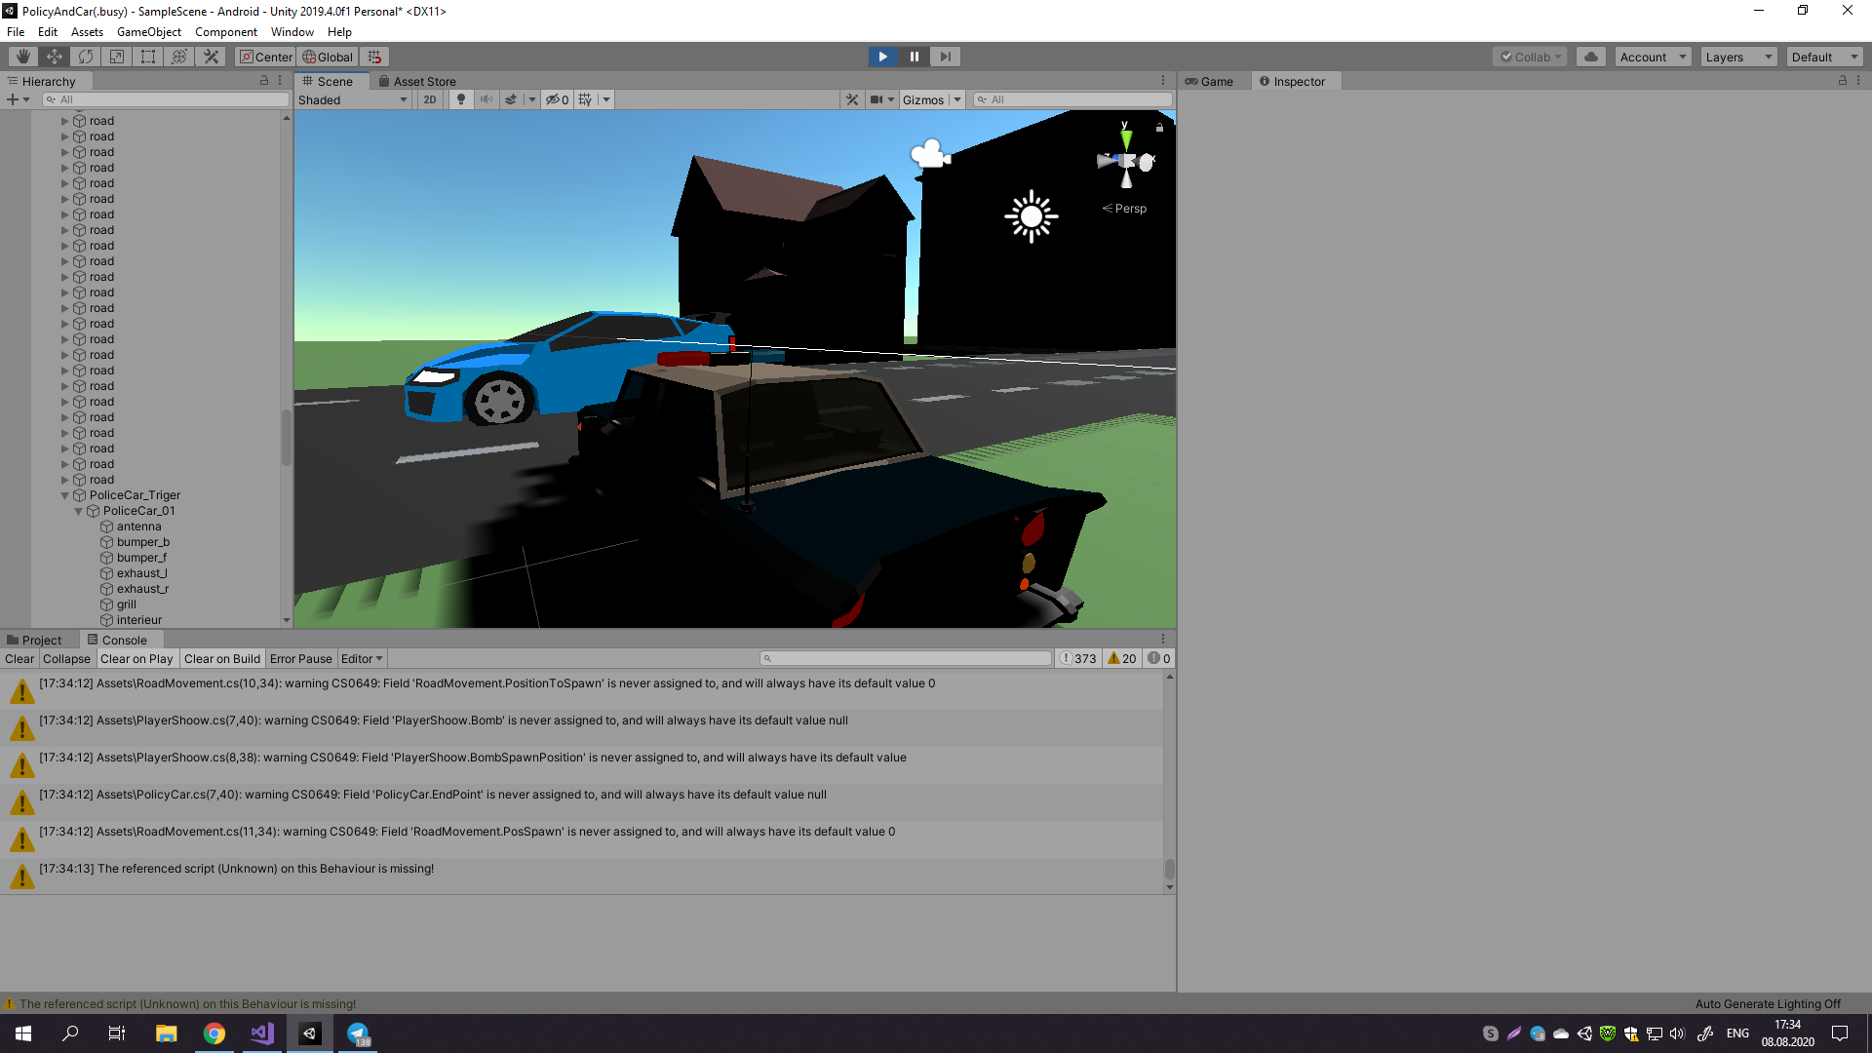The image size is (1872, 1053).
Task: Open the GameObject menu
Action: coord(148,32)
